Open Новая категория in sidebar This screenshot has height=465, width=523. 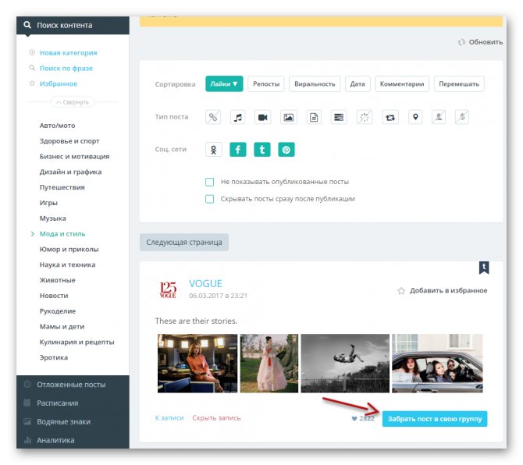(69, 53)
